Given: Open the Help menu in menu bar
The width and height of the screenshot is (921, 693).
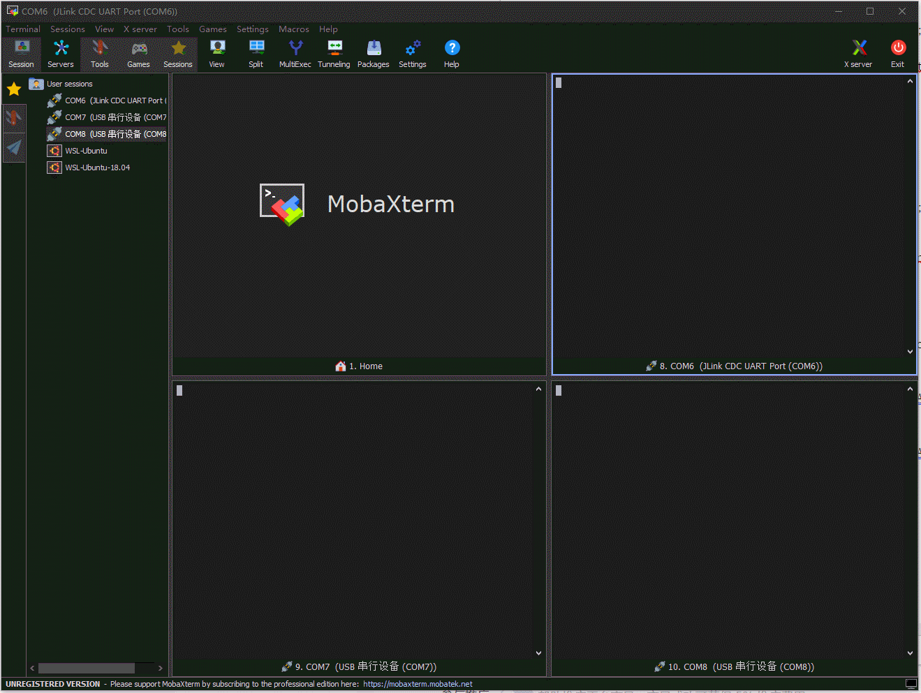Looking at the screenshot, I should (x=329, y=29).
